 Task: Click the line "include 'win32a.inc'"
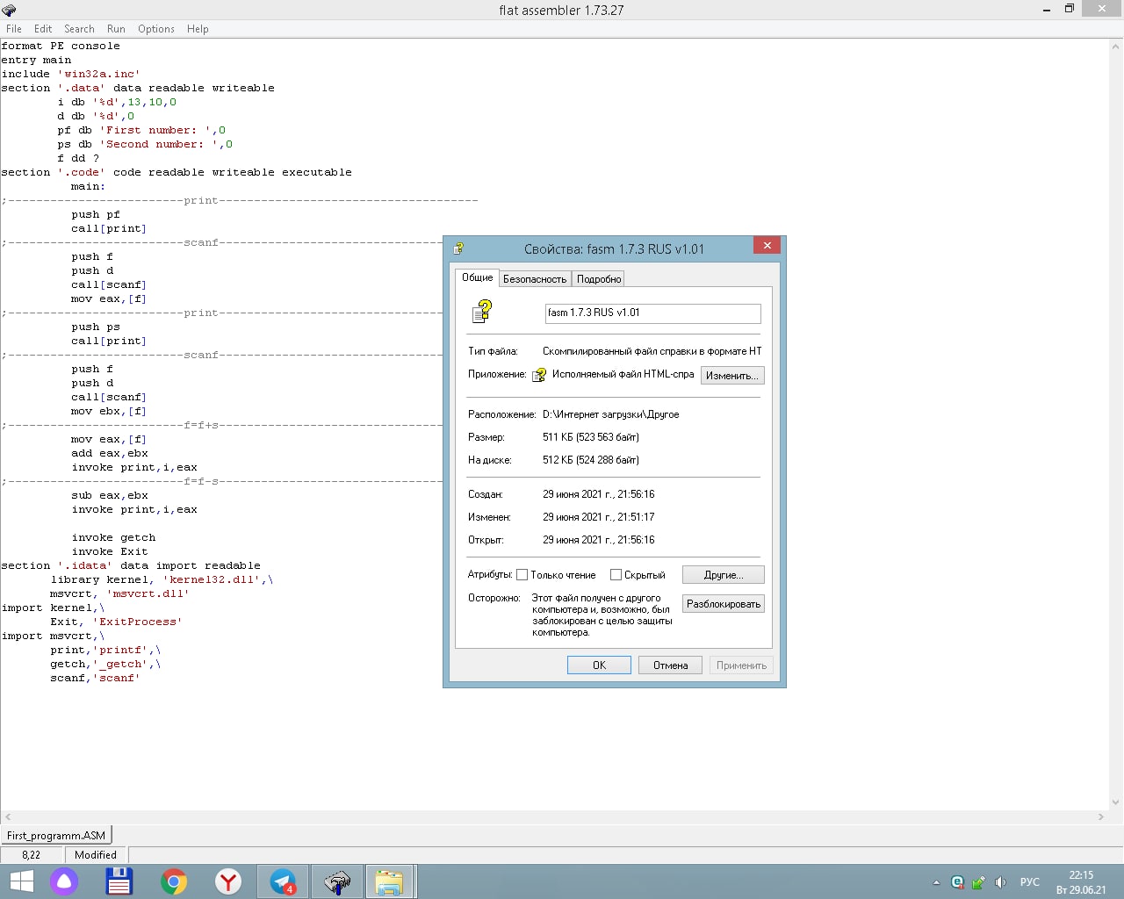click(x=70, y=74)
